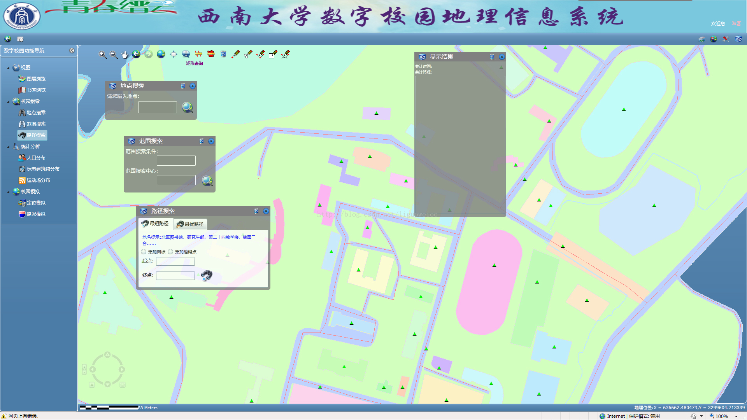Click the 请您输入地点 text field
This screenshot has width=747, height=420.
158,107
